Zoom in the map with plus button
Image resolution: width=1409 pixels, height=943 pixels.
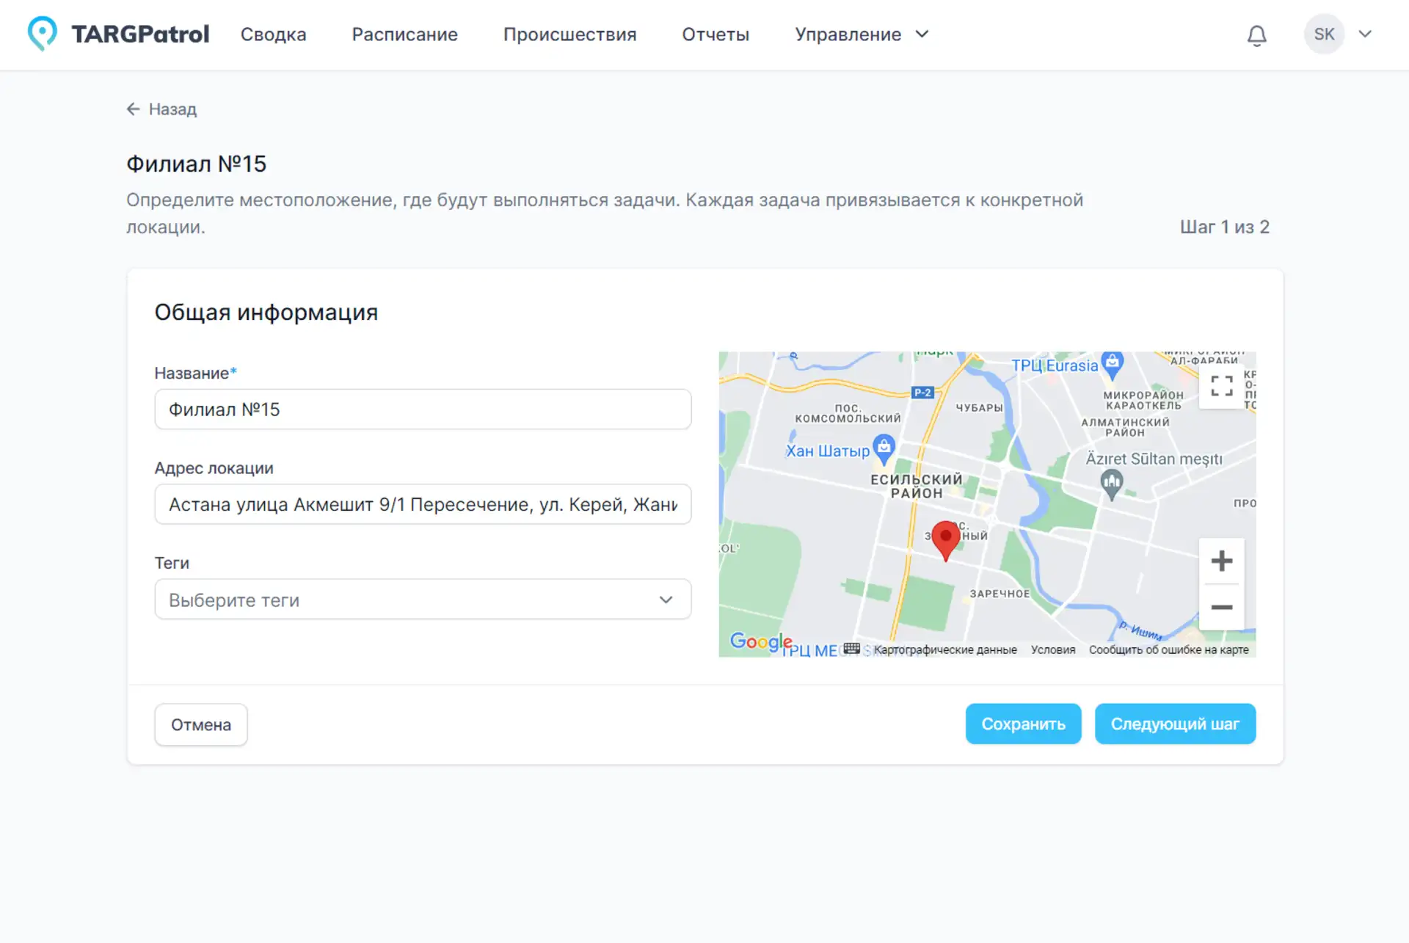click(x=1221, y=561)
